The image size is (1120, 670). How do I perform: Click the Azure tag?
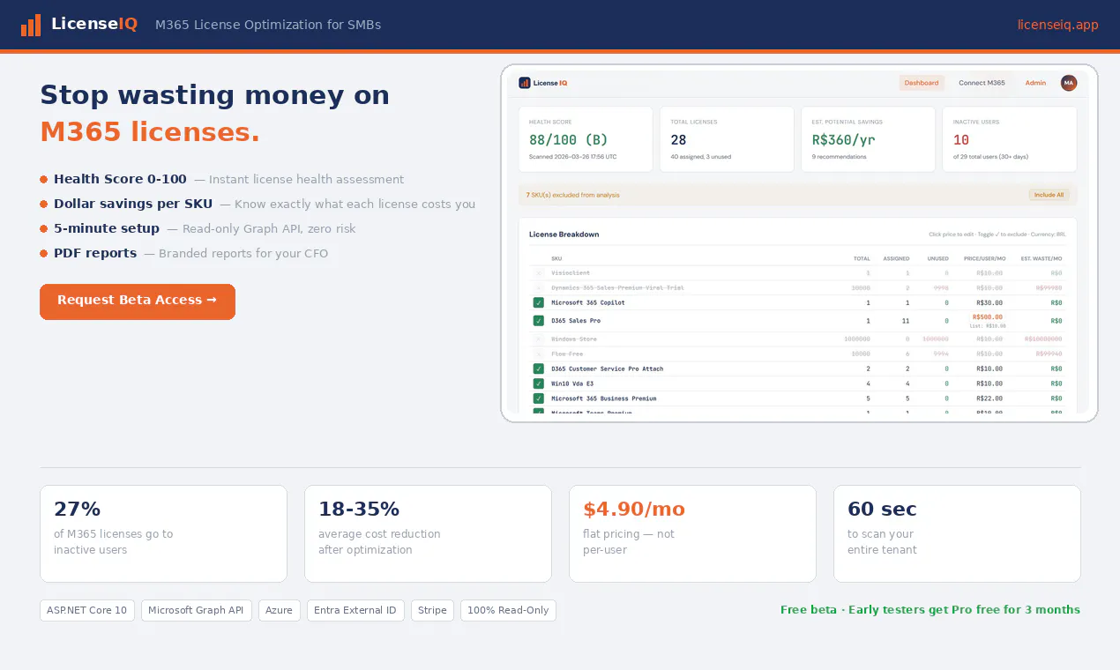pyautogui.click(x=280, y=610)
